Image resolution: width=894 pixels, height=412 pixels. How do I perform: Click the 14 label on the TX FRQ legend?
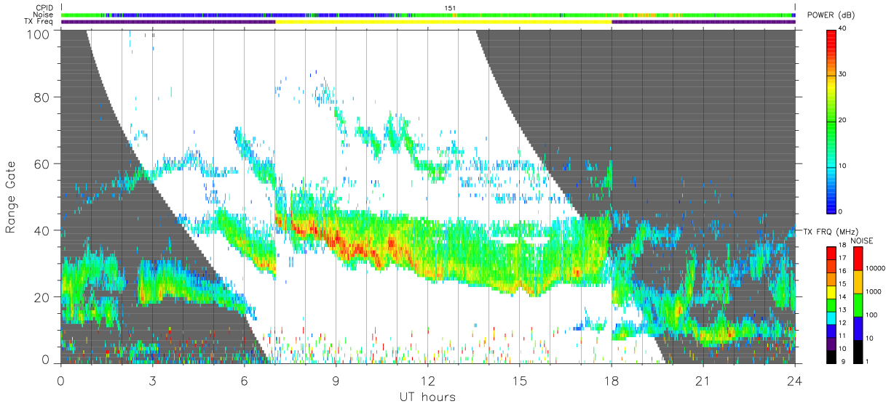point(842,297)
